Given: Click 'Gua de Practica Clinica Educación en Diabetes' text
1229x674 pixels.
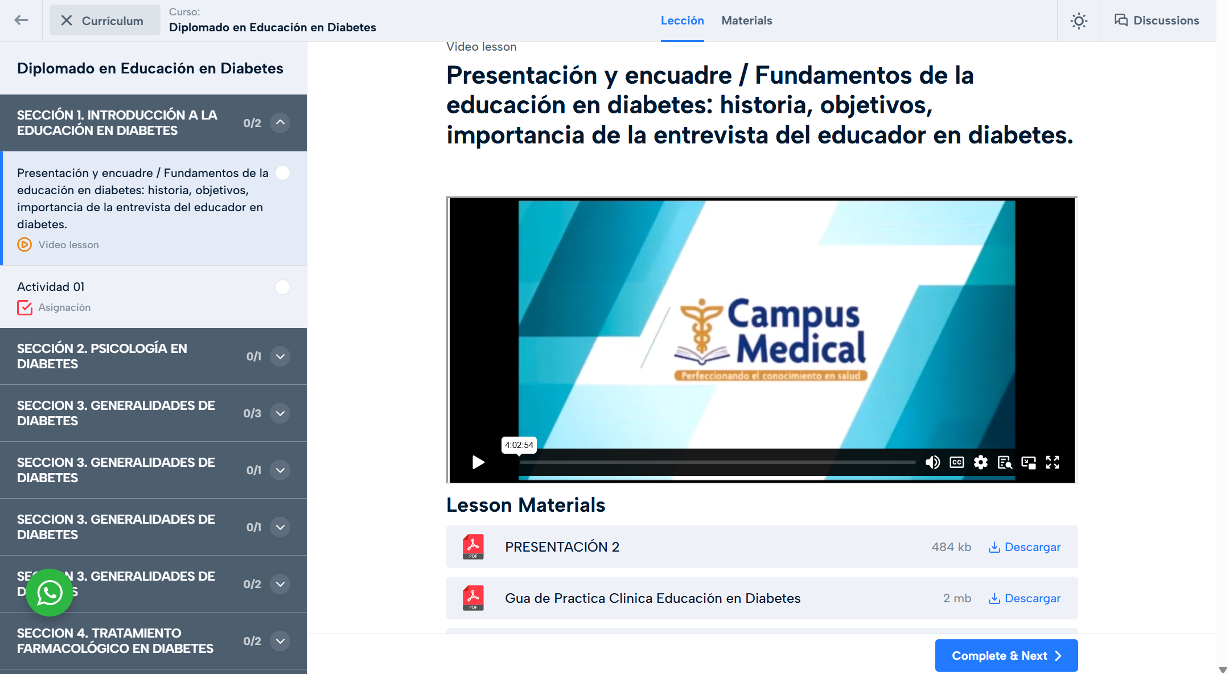Looking at the screenshot, I should (652, 598).
